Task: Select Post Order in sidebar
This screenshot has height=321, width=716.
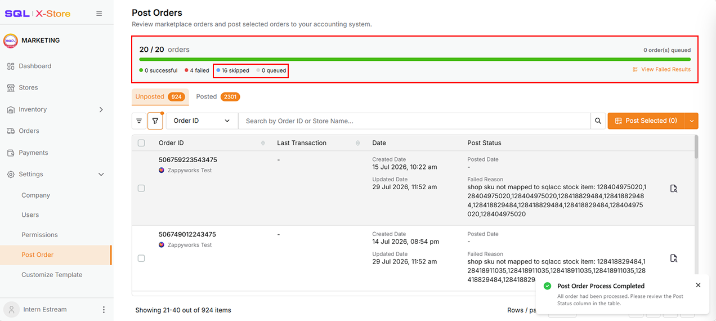Action: pyautogui.click(x=38, y=255)
